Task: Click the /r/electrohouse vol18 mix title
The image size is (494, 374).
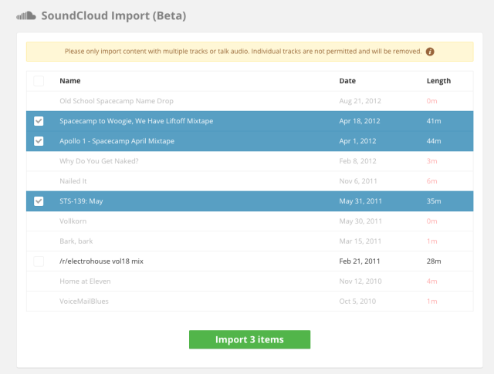Action: (x=100, y=261)
